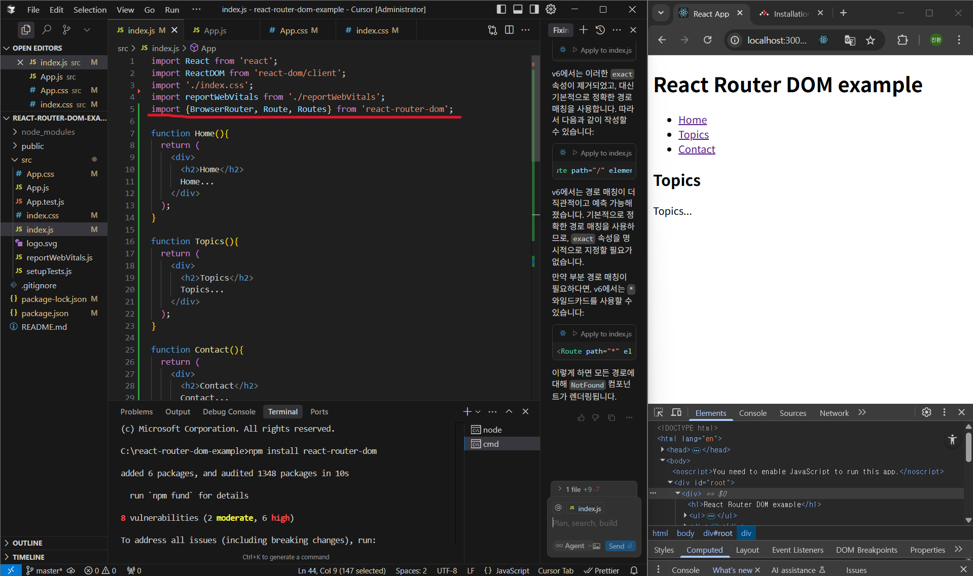Expand the node_modules folder

pyautogui.click(x=54, y=132)
